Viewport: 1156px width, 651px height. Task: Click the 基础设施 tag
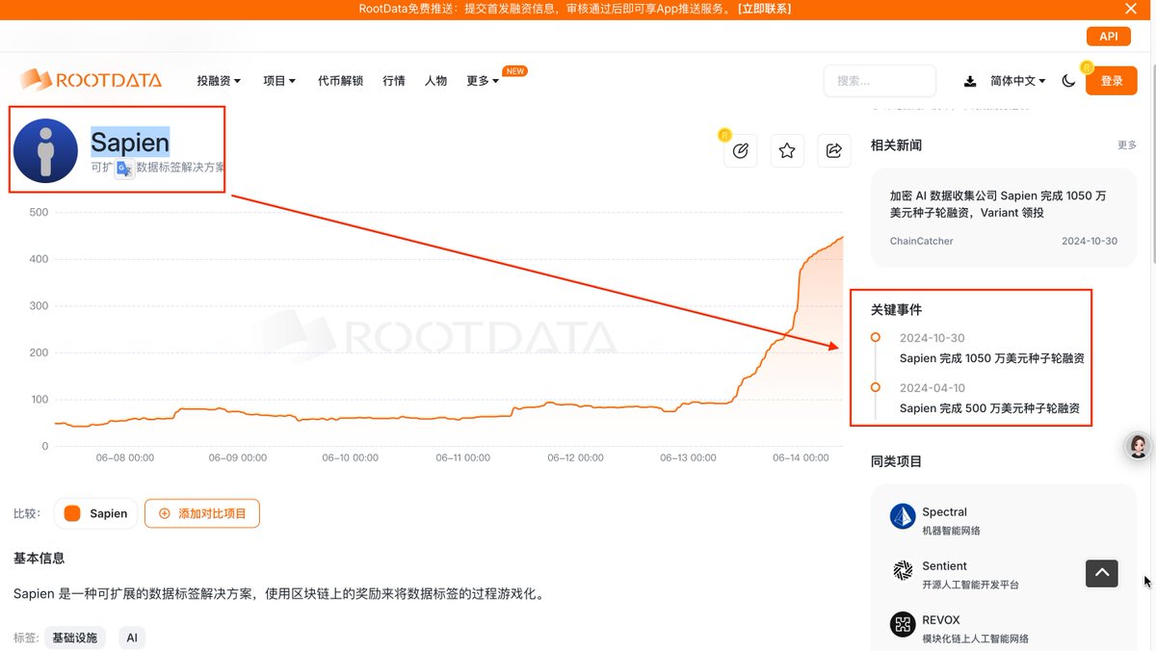coord(75,638)
